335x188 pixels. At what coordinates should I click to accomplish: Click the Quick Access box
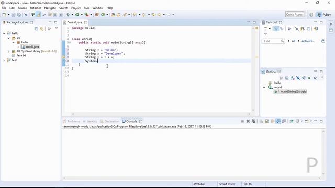point(295,14)
